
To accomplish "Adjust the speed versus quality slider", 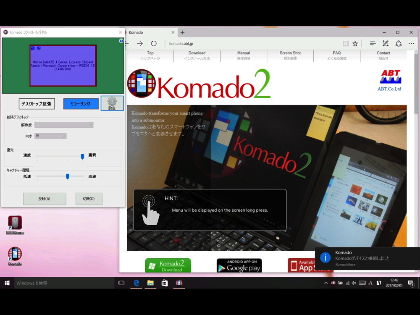I will (x=82, y=156).
